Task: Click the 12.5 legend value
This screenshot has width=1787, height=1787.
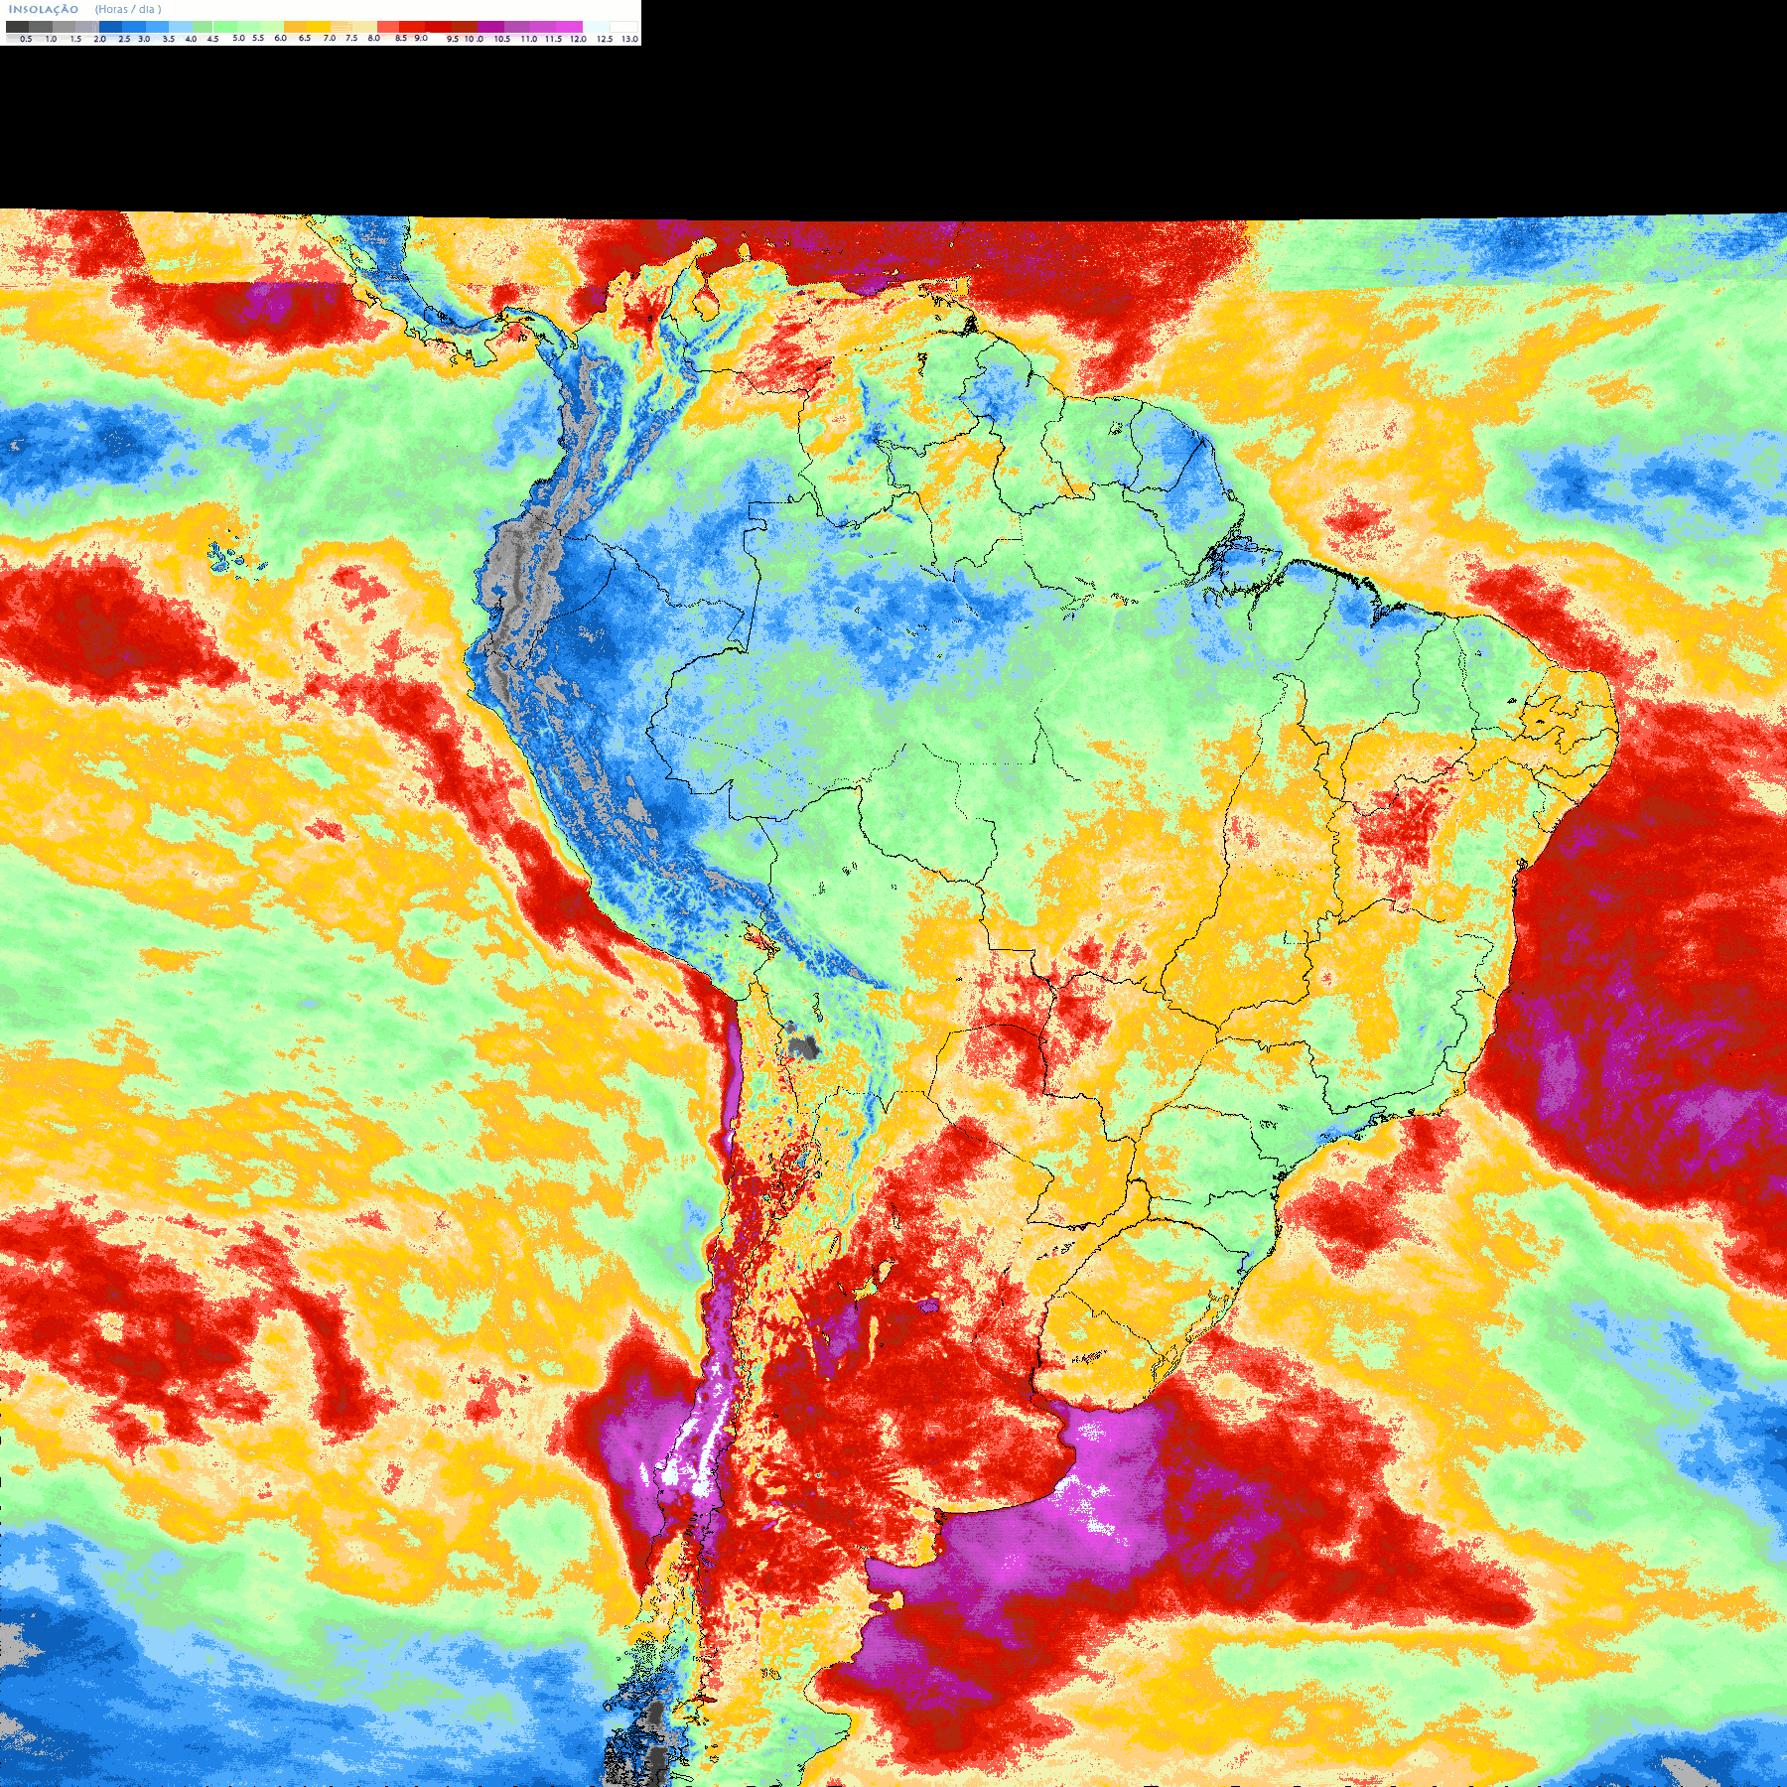Action: pyautogui.click(x=605, y=39)
